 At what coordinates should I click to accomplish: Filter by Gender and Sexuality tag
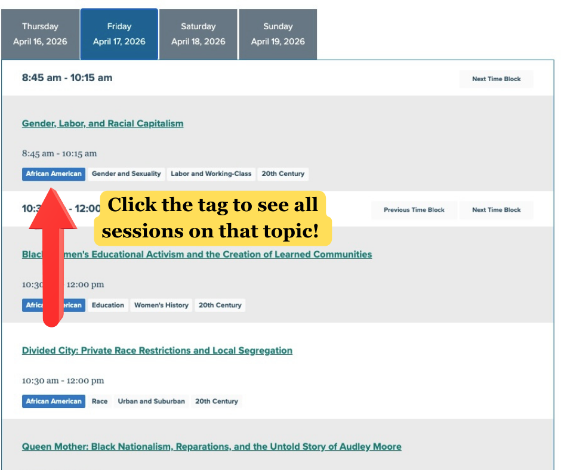pyautogui.click(x=126, y=174)
